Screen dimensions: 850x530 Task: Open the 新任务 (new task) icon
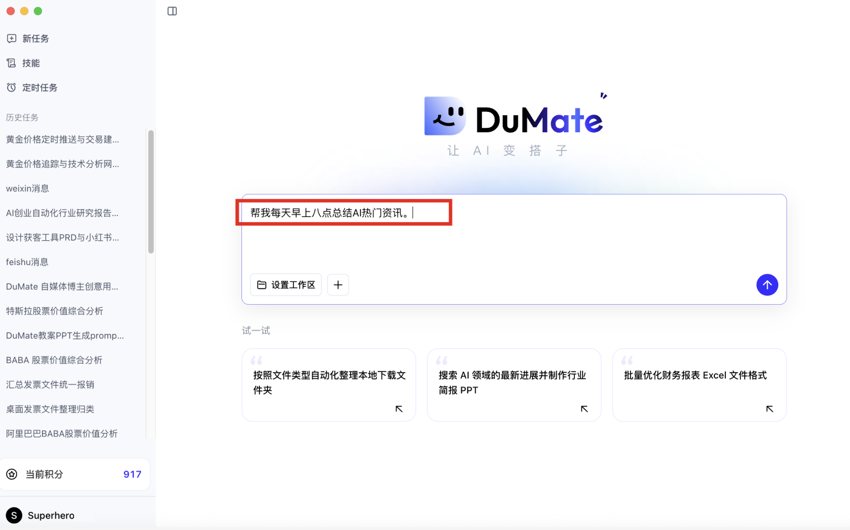click(12, 38)
